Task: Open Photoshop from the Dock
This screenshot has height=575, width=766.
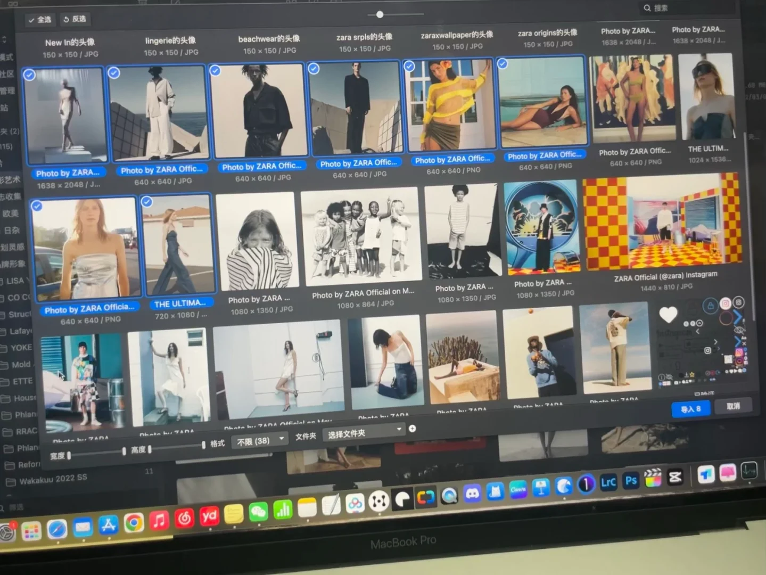Action: (x=630, y=481)
